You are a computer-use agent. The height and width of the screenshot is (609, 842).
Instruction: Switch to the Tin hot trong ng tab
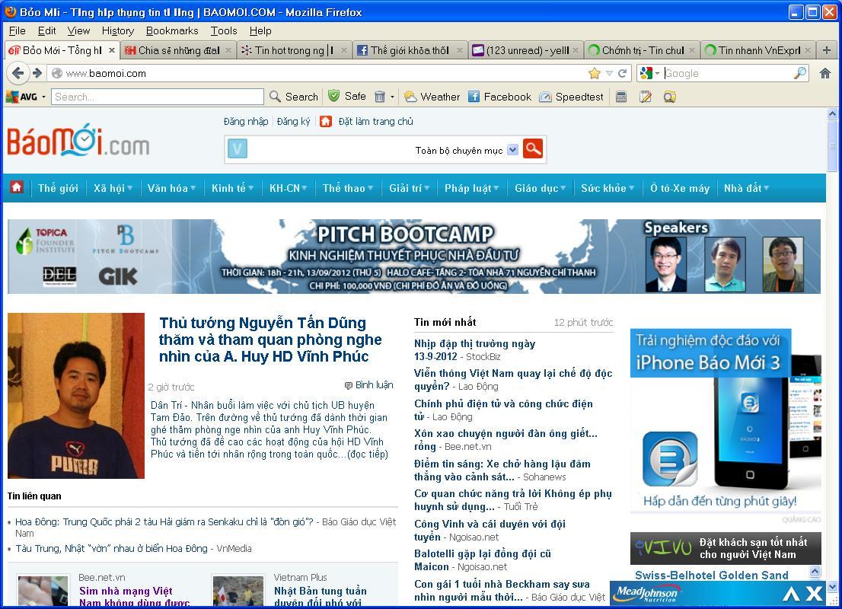click(295, 50)
